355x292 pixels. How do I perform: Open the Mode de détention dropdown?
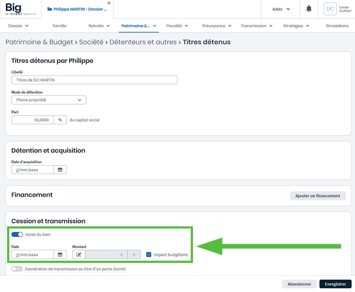[x=49, y=100]
